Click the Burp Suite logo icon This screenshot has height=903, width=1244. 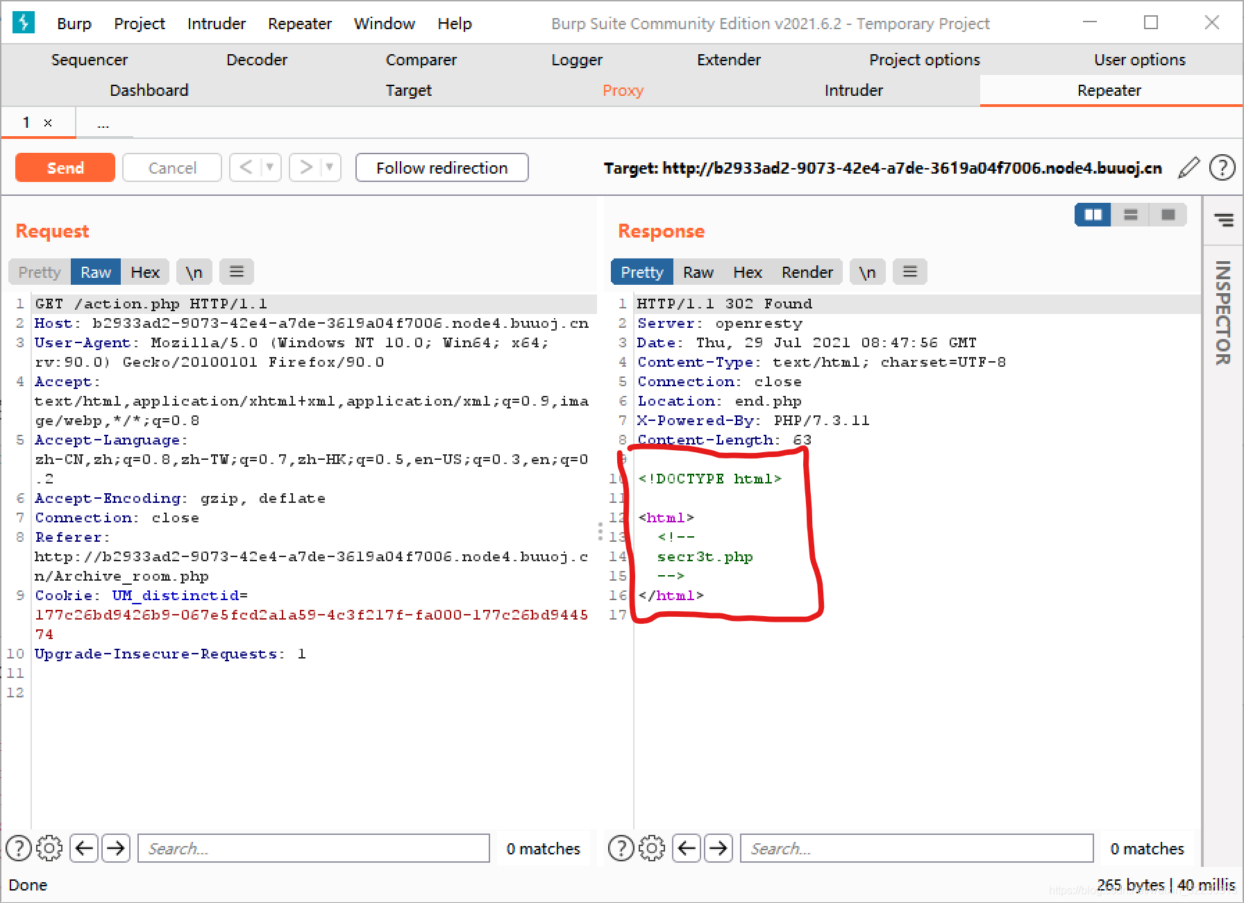[24, 23]
